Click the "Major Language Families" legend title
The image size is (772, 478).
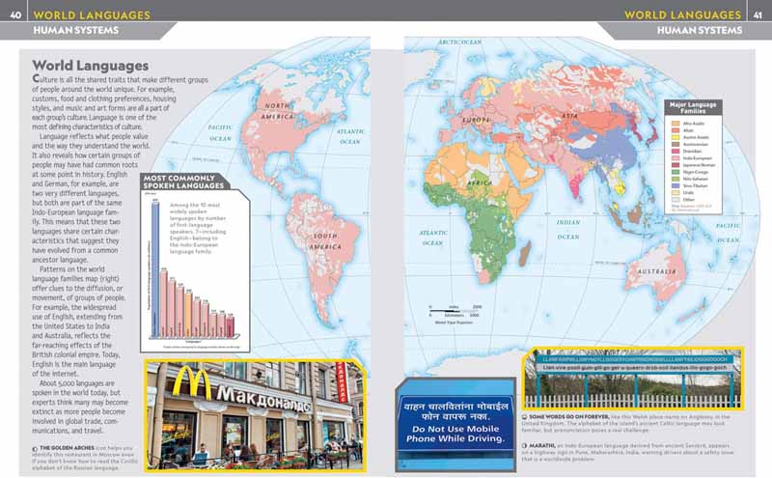tap(693, 108)
